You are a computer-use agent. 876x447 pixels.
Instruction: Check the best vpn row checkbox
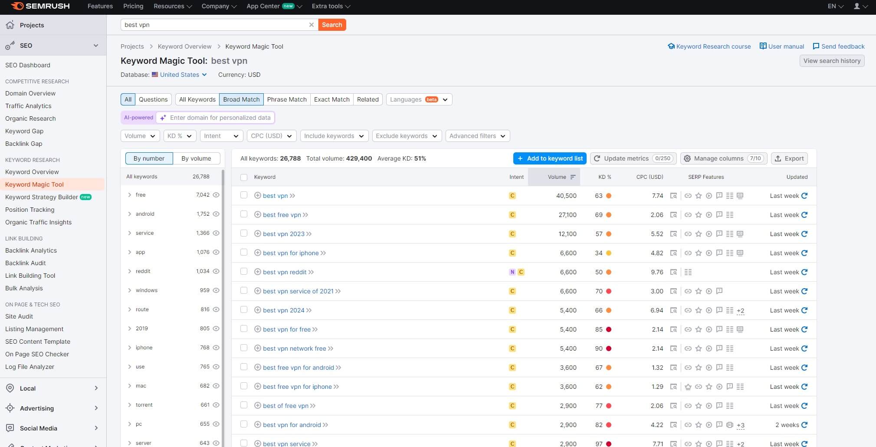(x=244, y=195)
